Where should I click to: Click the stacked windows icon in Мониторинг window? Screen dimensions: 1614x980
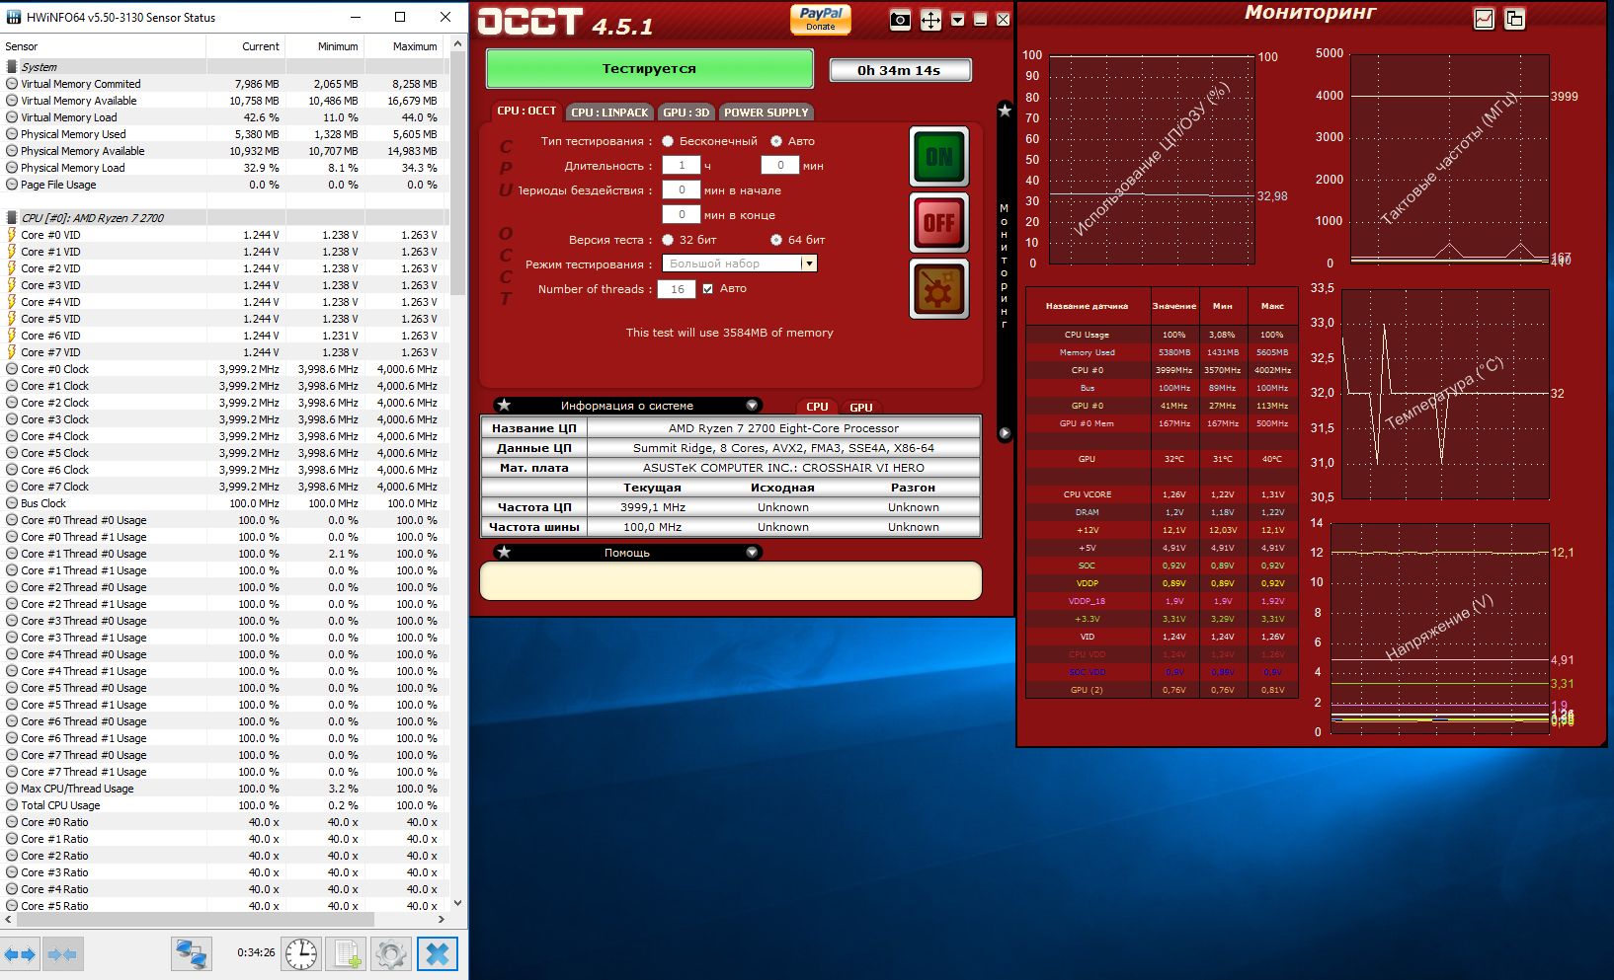(1514, 19)
